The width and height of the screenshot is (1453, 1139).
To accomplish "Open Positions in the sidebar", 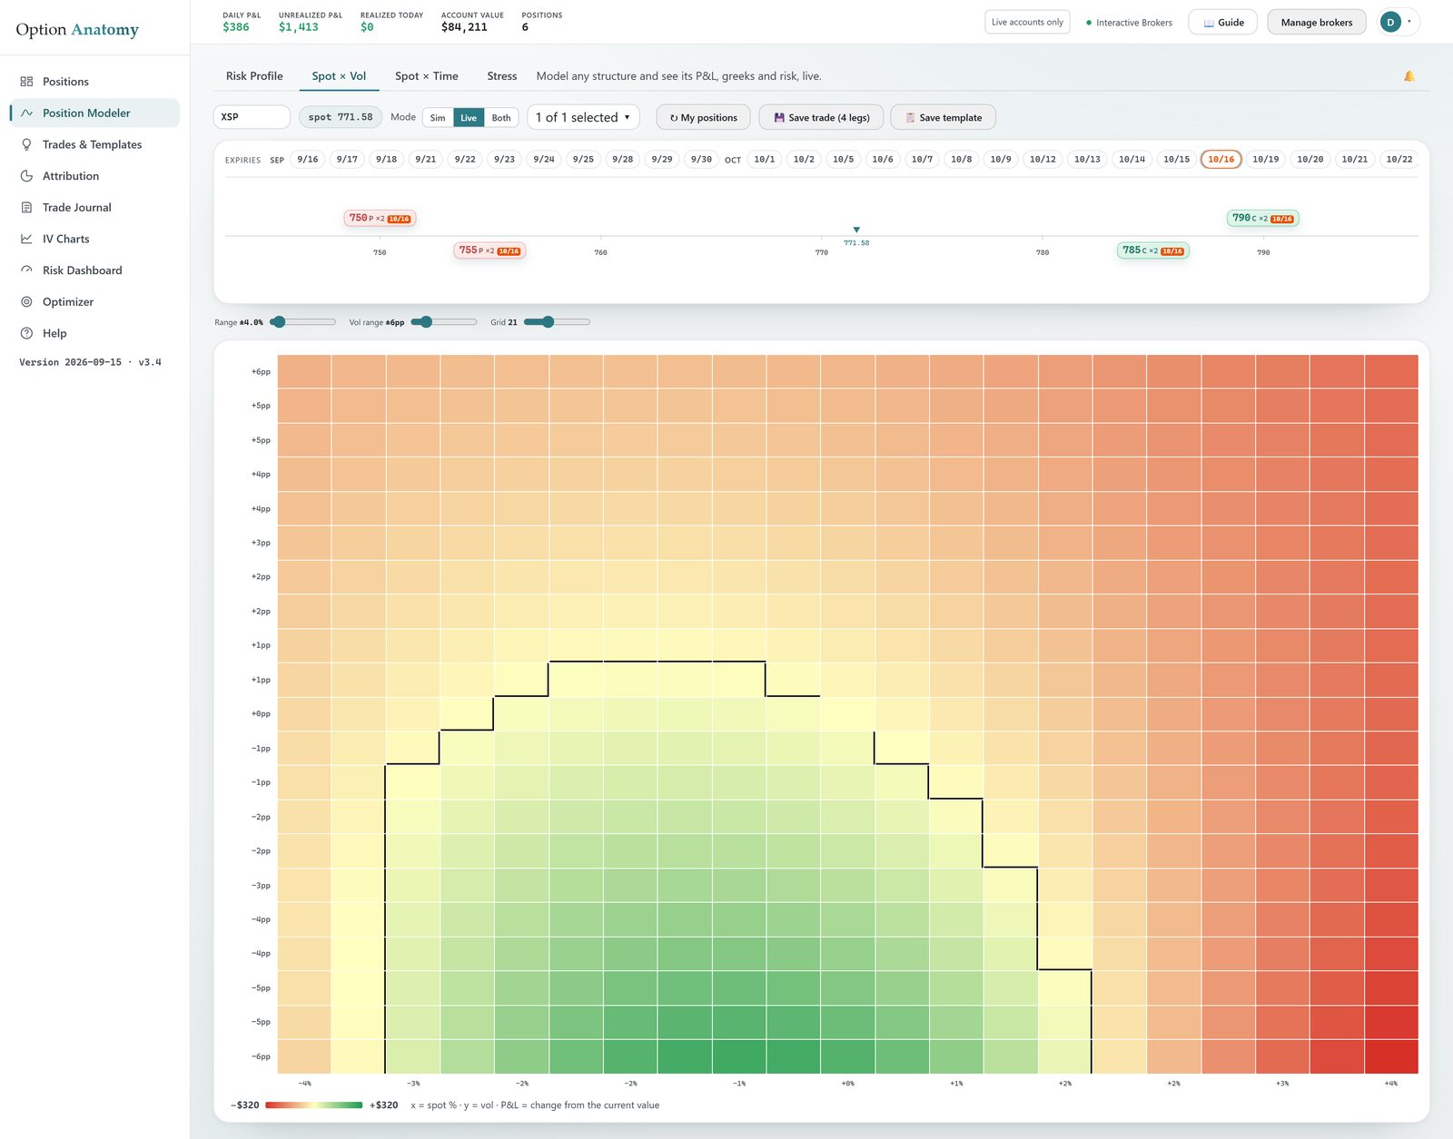I will click(94, 82).
